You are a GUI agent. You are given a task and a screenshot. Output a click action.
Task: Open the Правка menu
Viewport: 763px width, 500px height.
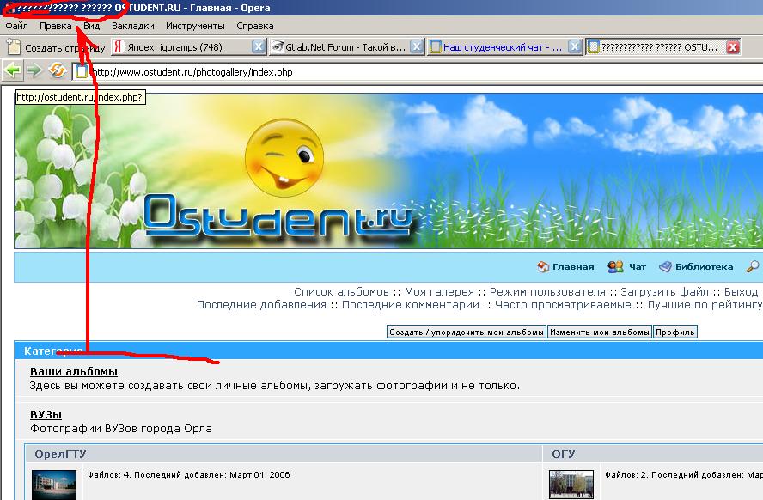(x=56, y=26)
